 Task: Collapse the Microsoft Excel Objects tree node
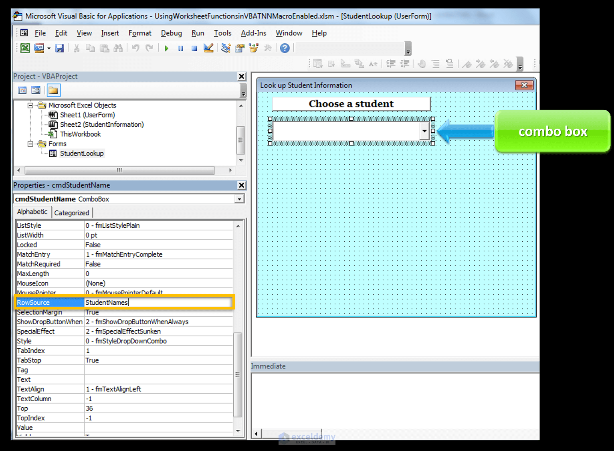click(30, 105)
